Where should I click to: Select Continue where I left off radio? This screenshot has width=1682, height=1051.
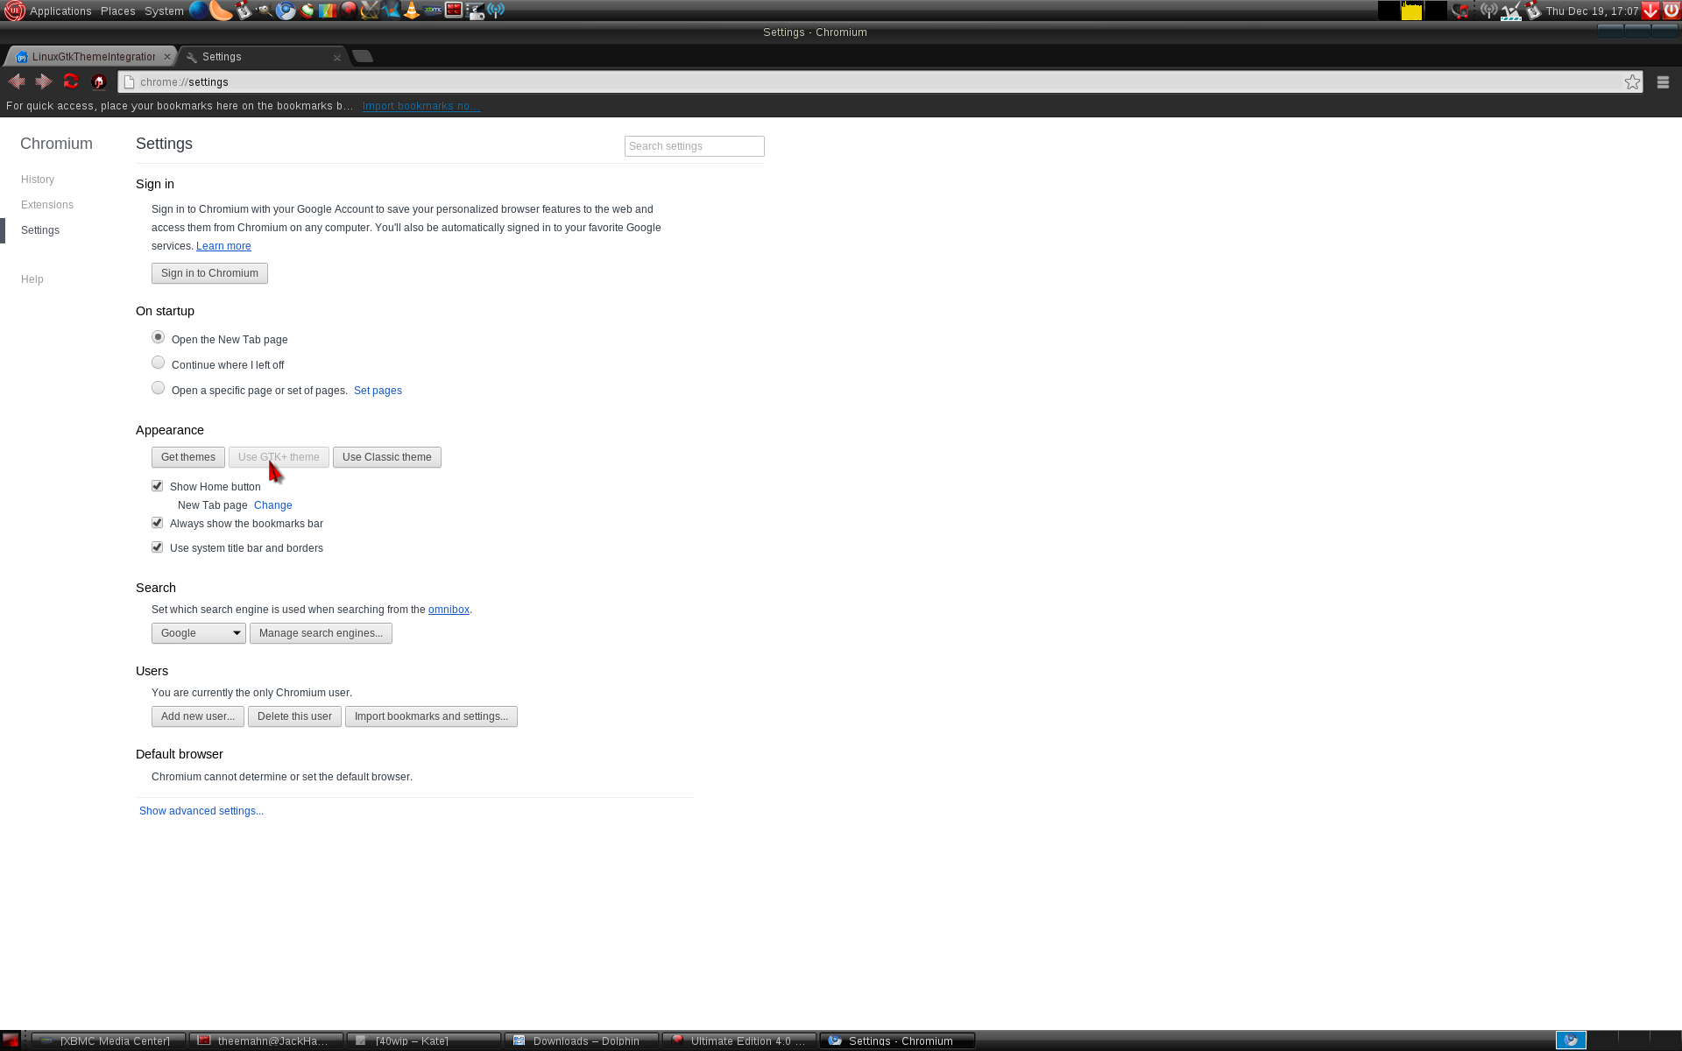pos(158,363)
